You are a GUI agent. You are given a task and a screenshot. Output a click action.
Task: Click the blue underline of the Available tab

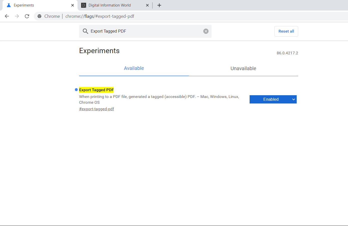pos(134,75)
